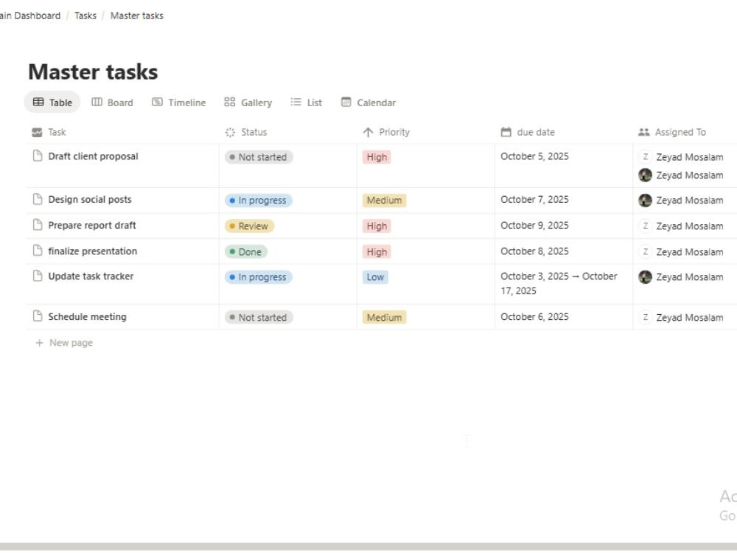Click Z avatar in Prepare report draft row
Viewport: 737px width, 553px height.
646,226
